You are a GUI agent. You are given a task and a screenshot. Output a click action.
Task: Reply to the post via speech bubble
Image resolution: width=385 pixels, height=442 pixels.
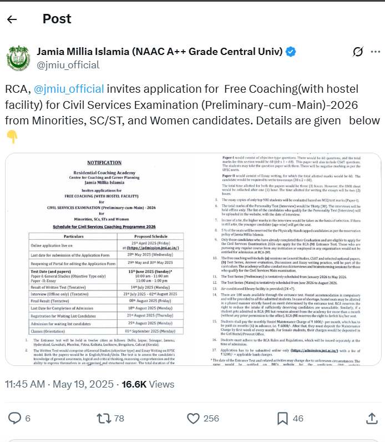pyautogui.click(x=14, y=418)
